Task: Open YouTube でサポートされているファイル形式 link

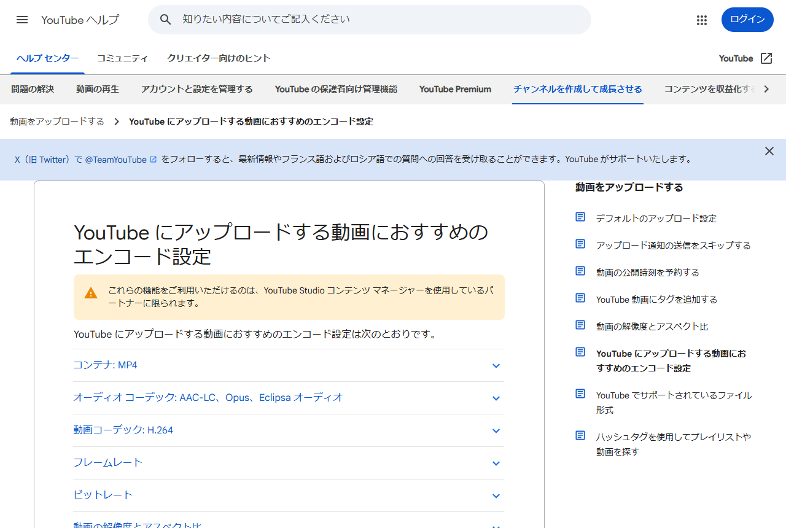Action: tap(674, 402)
